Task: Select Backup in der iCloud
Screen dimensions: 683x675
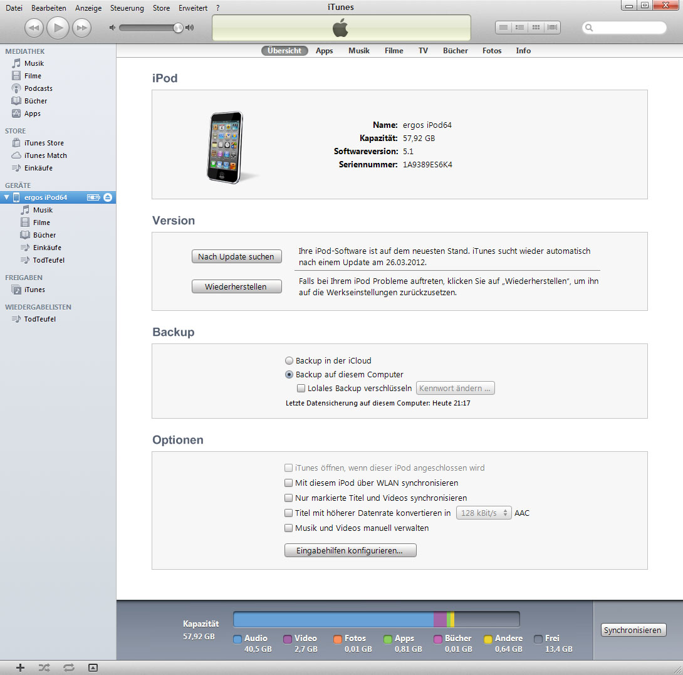Action: pos(289,361)
